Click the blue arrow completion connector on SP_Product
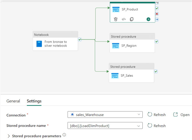Screen dimensions: 192x140 157,19
